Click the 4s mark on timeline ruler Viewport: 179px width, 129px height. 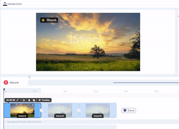35,91
